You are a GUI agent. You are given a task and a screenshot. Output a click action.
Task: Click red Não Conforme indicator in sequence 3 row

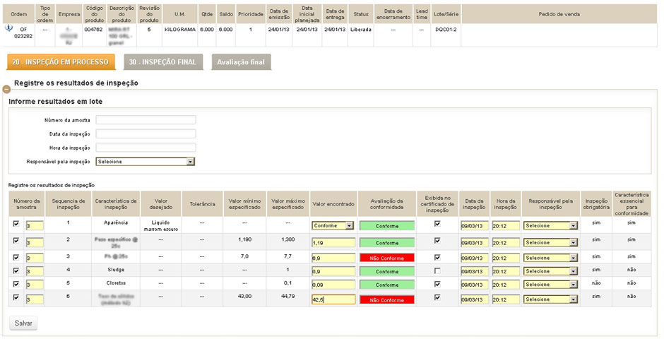387,258
